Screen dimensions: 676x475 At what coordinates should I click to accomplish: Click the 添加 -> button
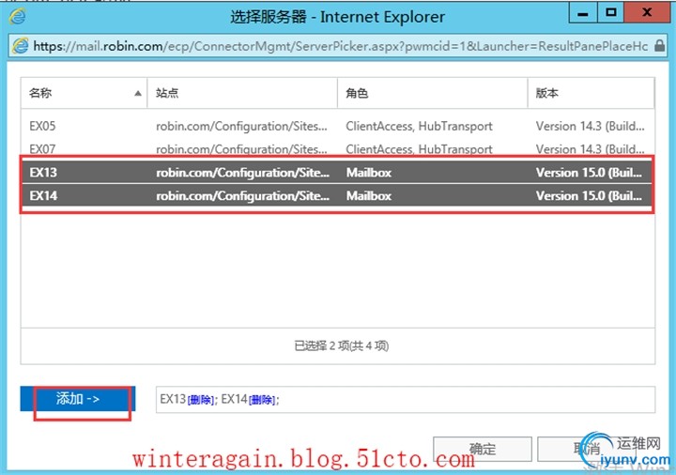78,399
